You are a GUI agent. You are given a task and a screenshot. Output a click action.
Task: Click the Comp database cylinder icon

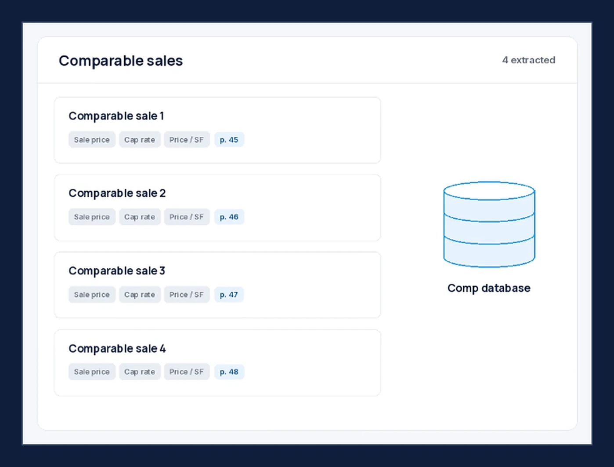click(x=489, y=224)
